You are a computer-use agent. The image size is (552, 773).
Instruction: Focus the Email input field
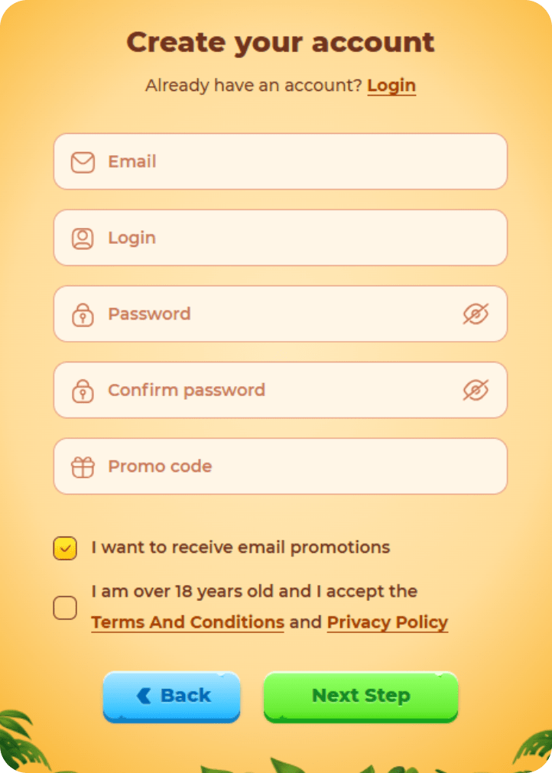291,162
